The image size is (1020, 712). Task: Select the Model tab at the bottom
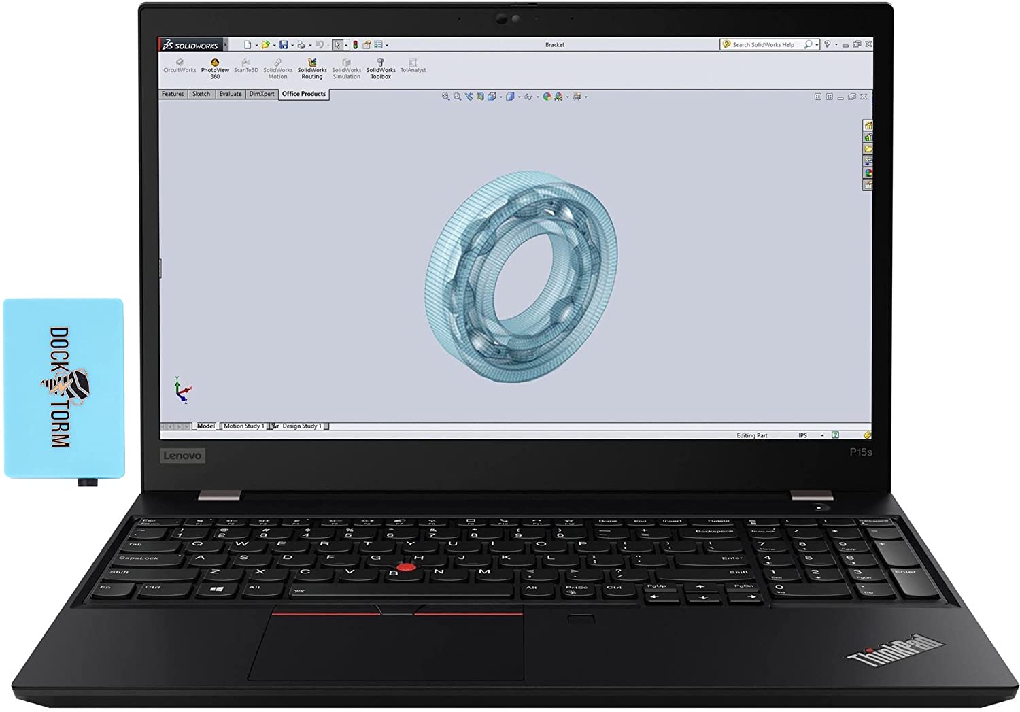[x=205, y=426]
